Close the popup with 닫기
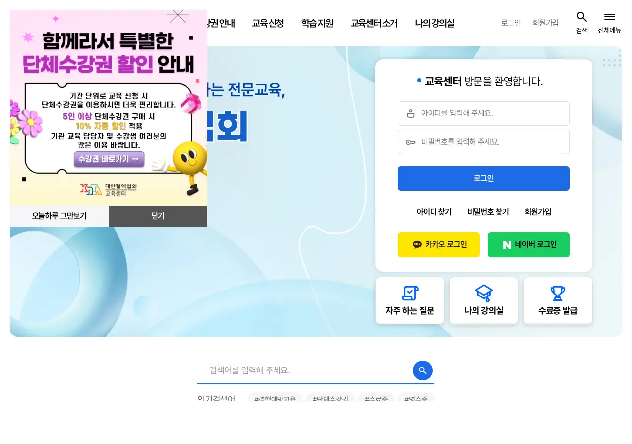The width and height of the screenshot is (632, 444). (x=158, y=216)
